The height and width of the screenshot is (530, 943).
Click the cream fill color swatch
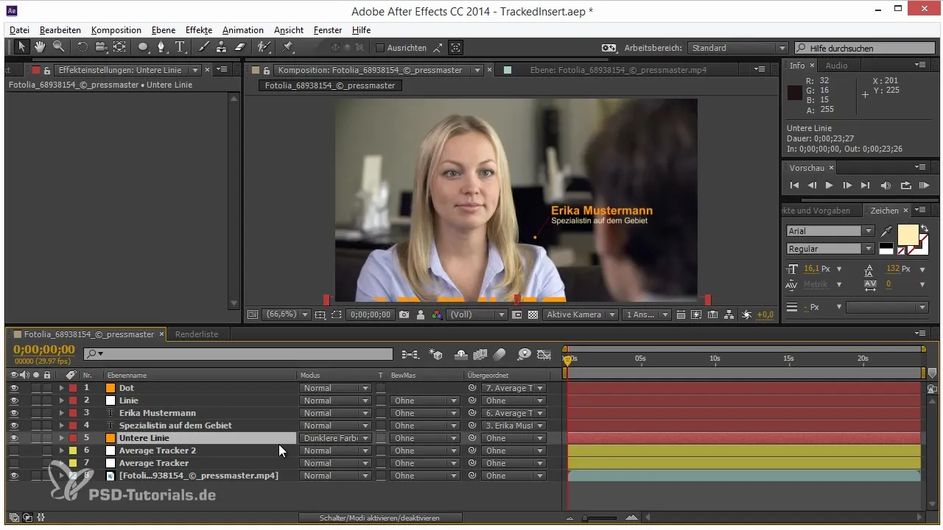[x=907, y=234]
